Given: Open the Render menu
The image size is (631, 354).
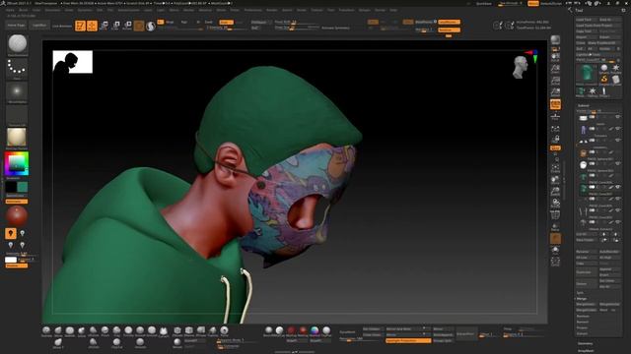Looking at the screenshot, I should [272, 10].
